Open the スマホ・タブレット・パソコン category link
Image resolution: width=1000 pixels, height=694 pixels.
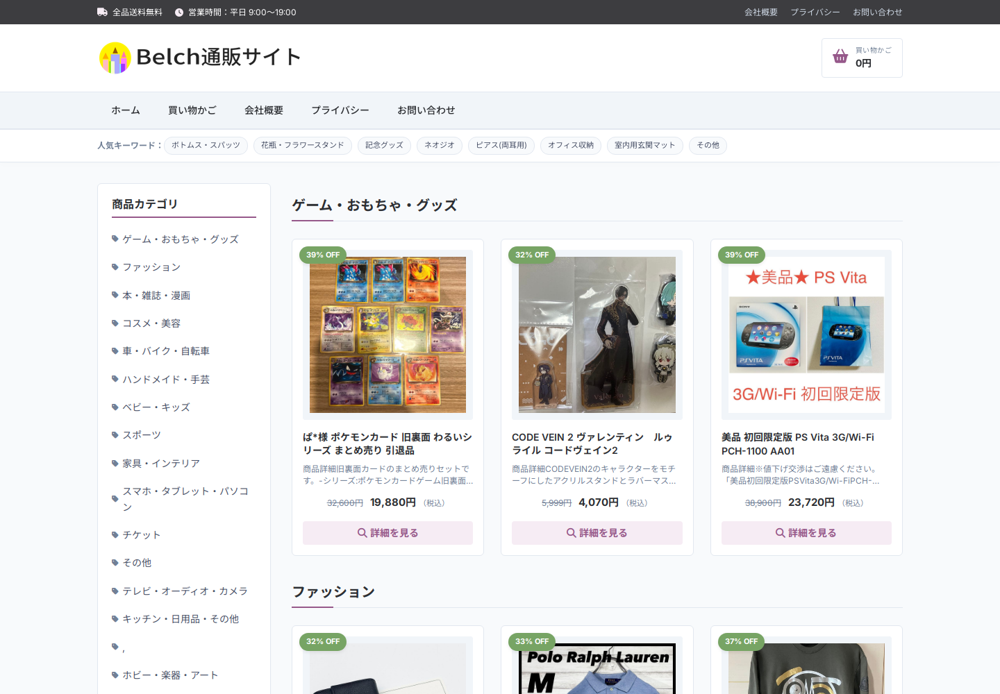[185, 498]
